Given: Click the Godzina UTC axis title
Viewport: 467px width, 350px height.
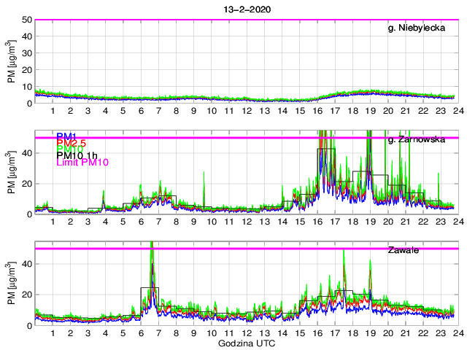Looking at the screenshot, I should coord(245,343).
